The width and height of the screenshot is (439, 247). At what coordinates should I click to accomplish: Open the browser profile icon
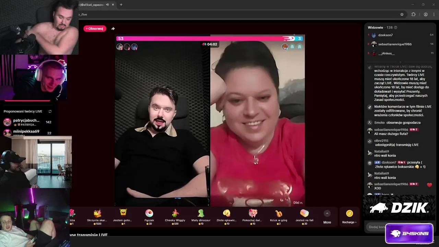pos(426,14)
